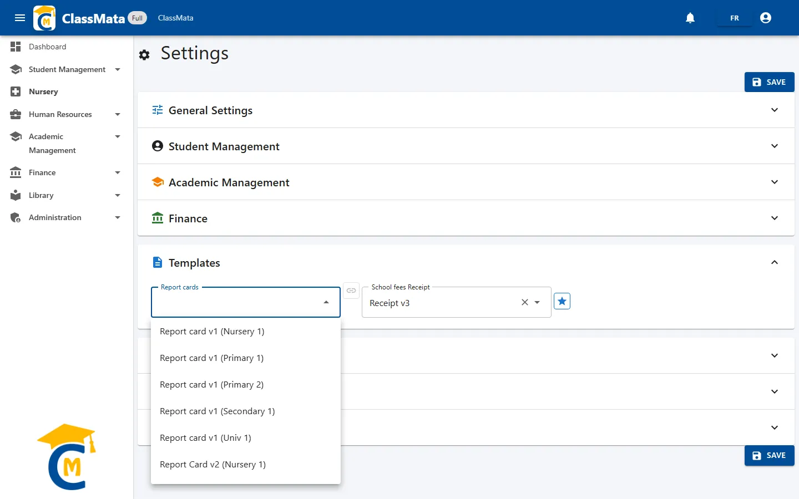This screenshot has height=499, width=799.
Task: Click the top SAVE button
Action: [770, 82]
